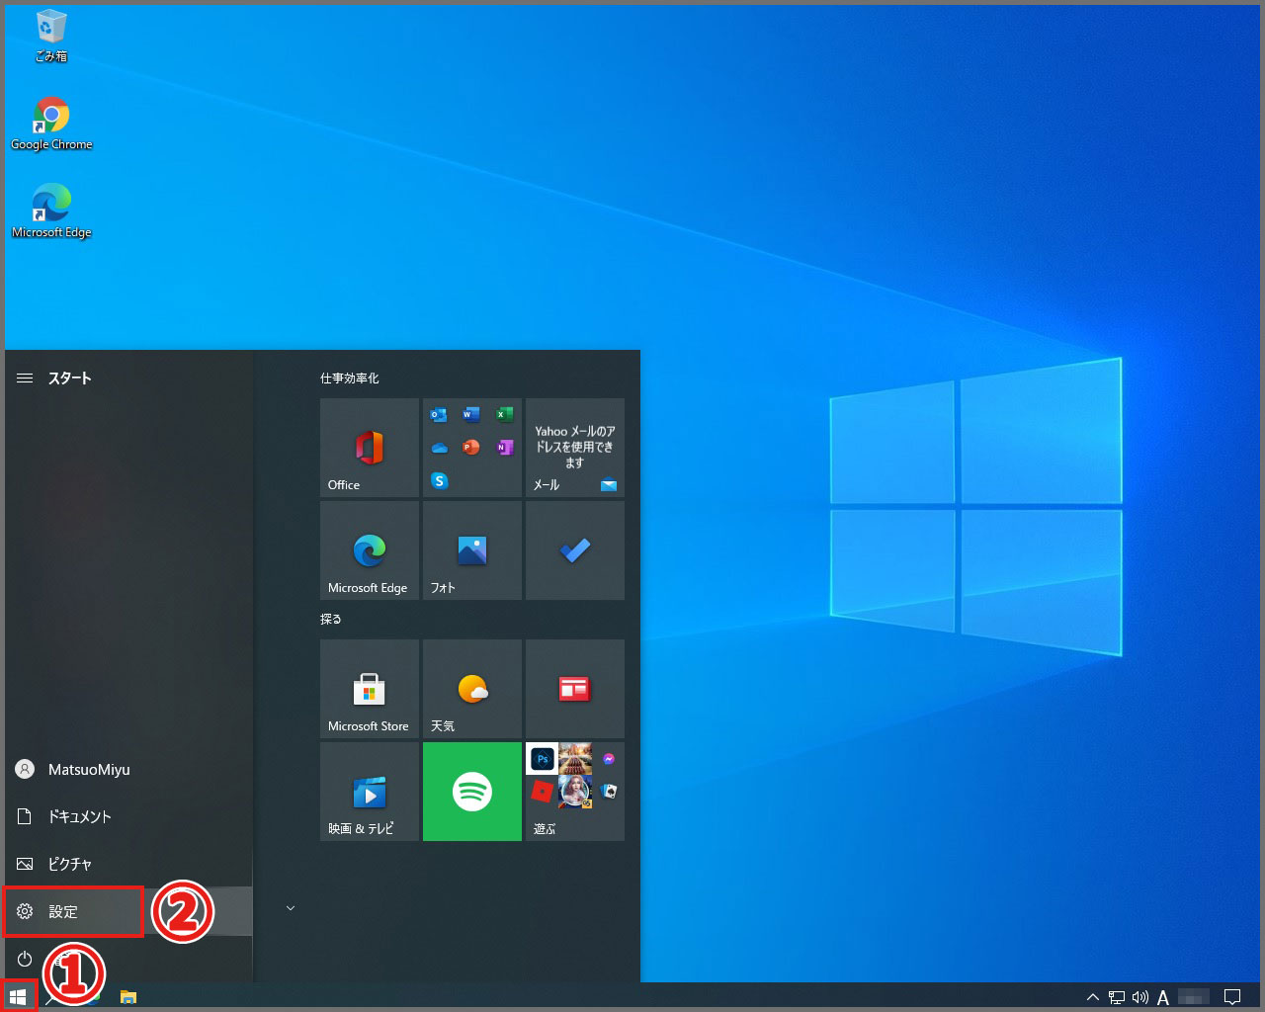
Task: Open the MatsuoMiyu user account menu
Action: (x=126, y=770)
